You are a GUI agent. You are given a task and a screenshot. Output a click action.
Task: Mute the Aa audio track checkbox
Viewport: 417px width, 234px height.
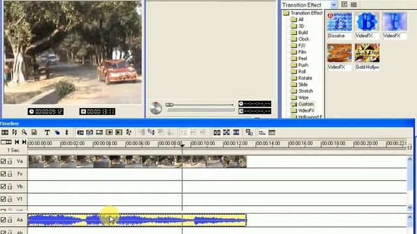coord(3,220)
